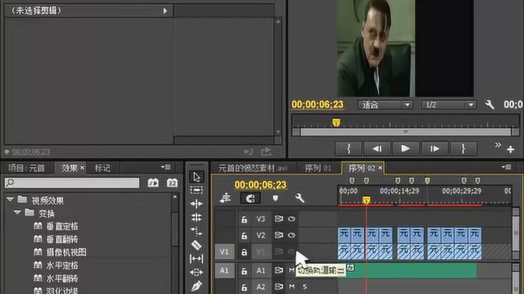Switch to the 序列 01 tab
Image resolution: width=524 pixels, height=294 pixels.
[x=318, y=168]
